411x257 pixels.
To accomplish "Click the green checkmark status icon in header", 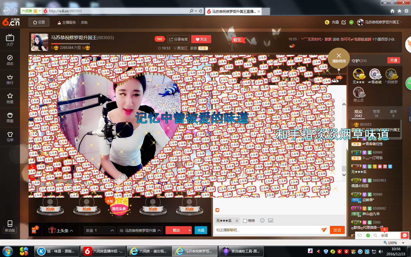I will pyautogui.click(x=351, y=22).
